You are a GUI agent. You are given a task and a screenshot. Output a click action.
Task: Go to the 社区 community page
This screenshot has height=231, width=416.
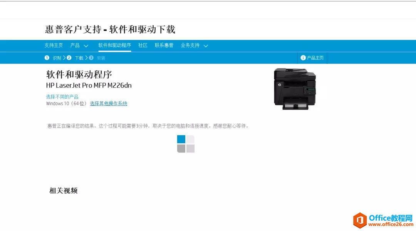[x=143, y=45]
